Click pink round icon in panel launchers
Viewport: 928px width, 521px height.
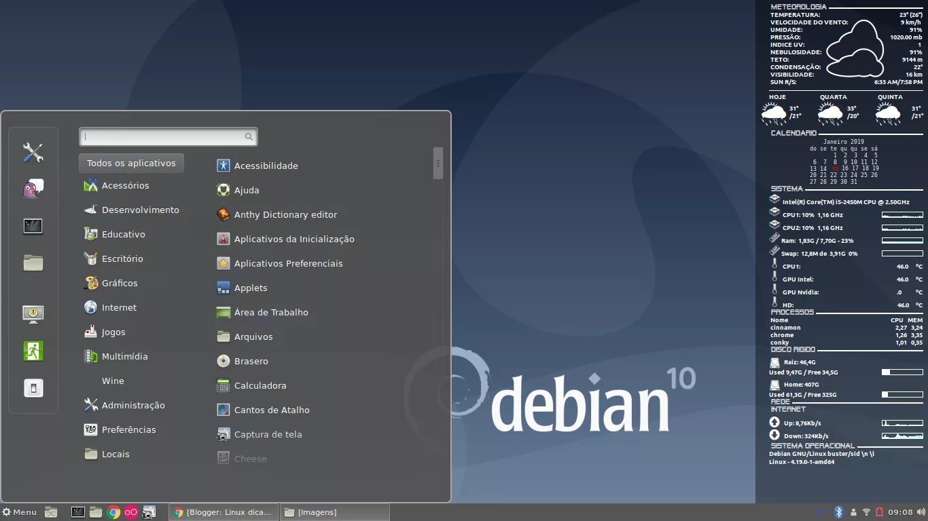[131, 512]
